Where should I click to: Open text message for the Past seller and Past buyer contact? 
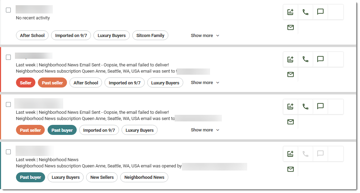[x=320, y=106]
